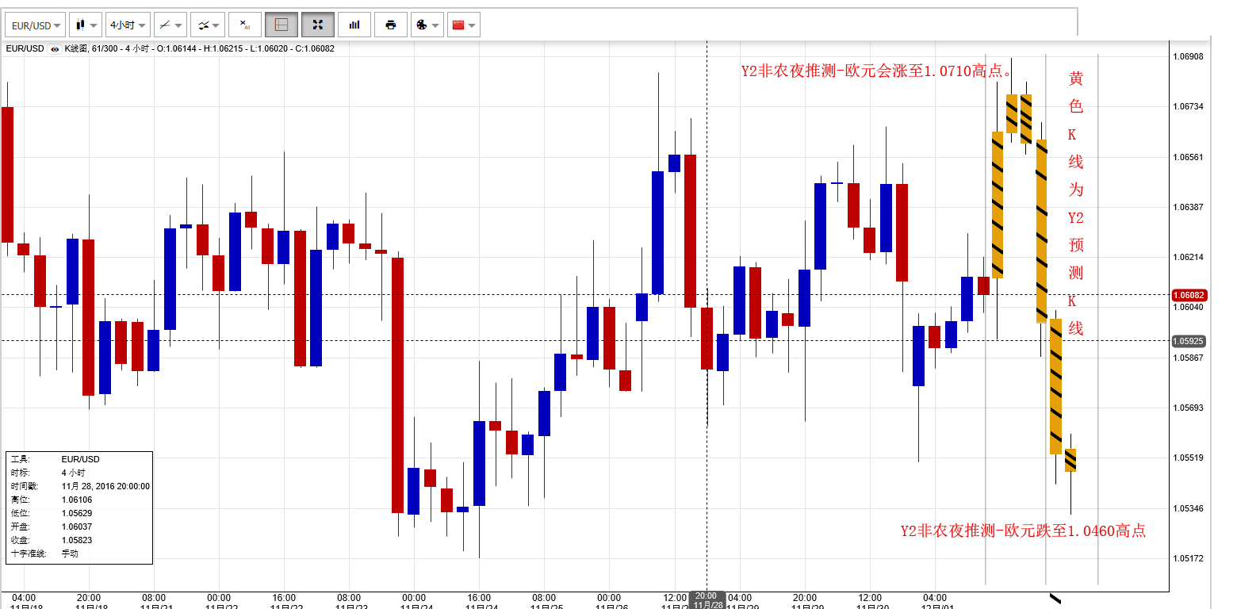
Task: Click the 1.05346 price axis label
Action: 1187,508
